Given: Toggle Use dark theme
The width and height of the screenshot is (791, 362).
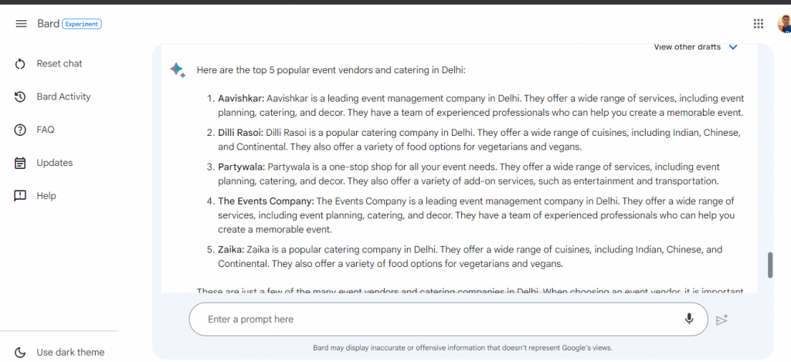Looking at the screenshot, I should click(59, 352).
